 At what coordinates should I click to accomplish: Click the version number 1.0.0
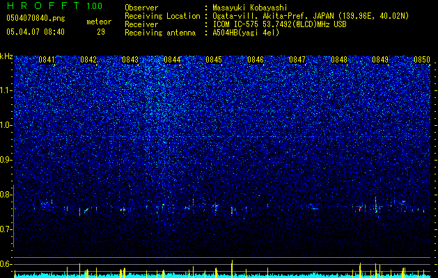coord(95,6)
